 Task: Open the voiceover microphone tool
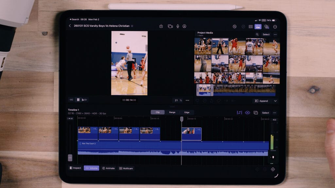coord(178,26)
